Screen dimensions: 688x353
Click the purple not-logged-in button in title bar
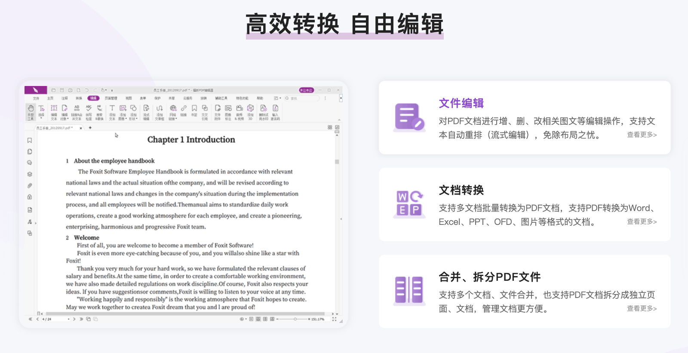[x=307, y=90]
